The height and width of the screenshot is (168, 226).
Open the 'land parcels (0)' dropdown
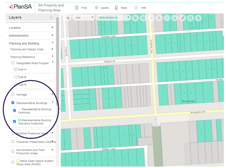tap(113, 18)
